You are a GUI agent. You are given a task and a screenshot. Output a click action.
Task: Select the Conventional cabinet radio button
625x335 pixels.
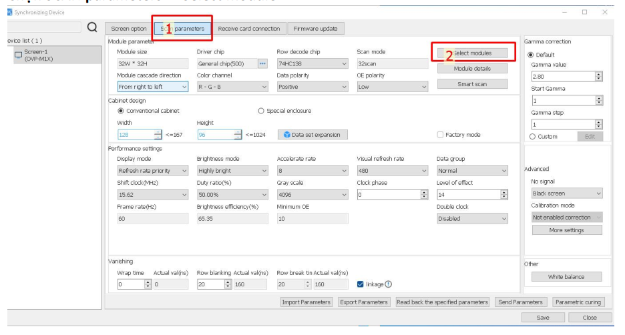(121, 110)
